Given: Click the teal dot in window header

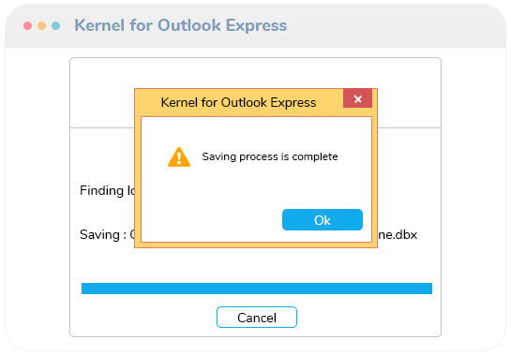Looking at the screenshot, I should [x=55, y=25].
